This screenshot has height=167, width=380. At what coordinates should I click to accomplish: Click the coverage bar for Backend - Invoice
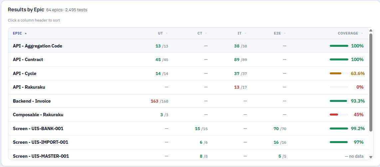click(339, 101)
